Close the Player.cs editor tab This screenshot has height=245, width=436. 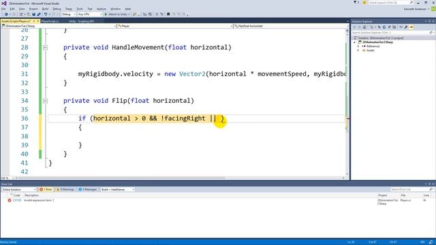pyautogui.click(x=38, y=21)
